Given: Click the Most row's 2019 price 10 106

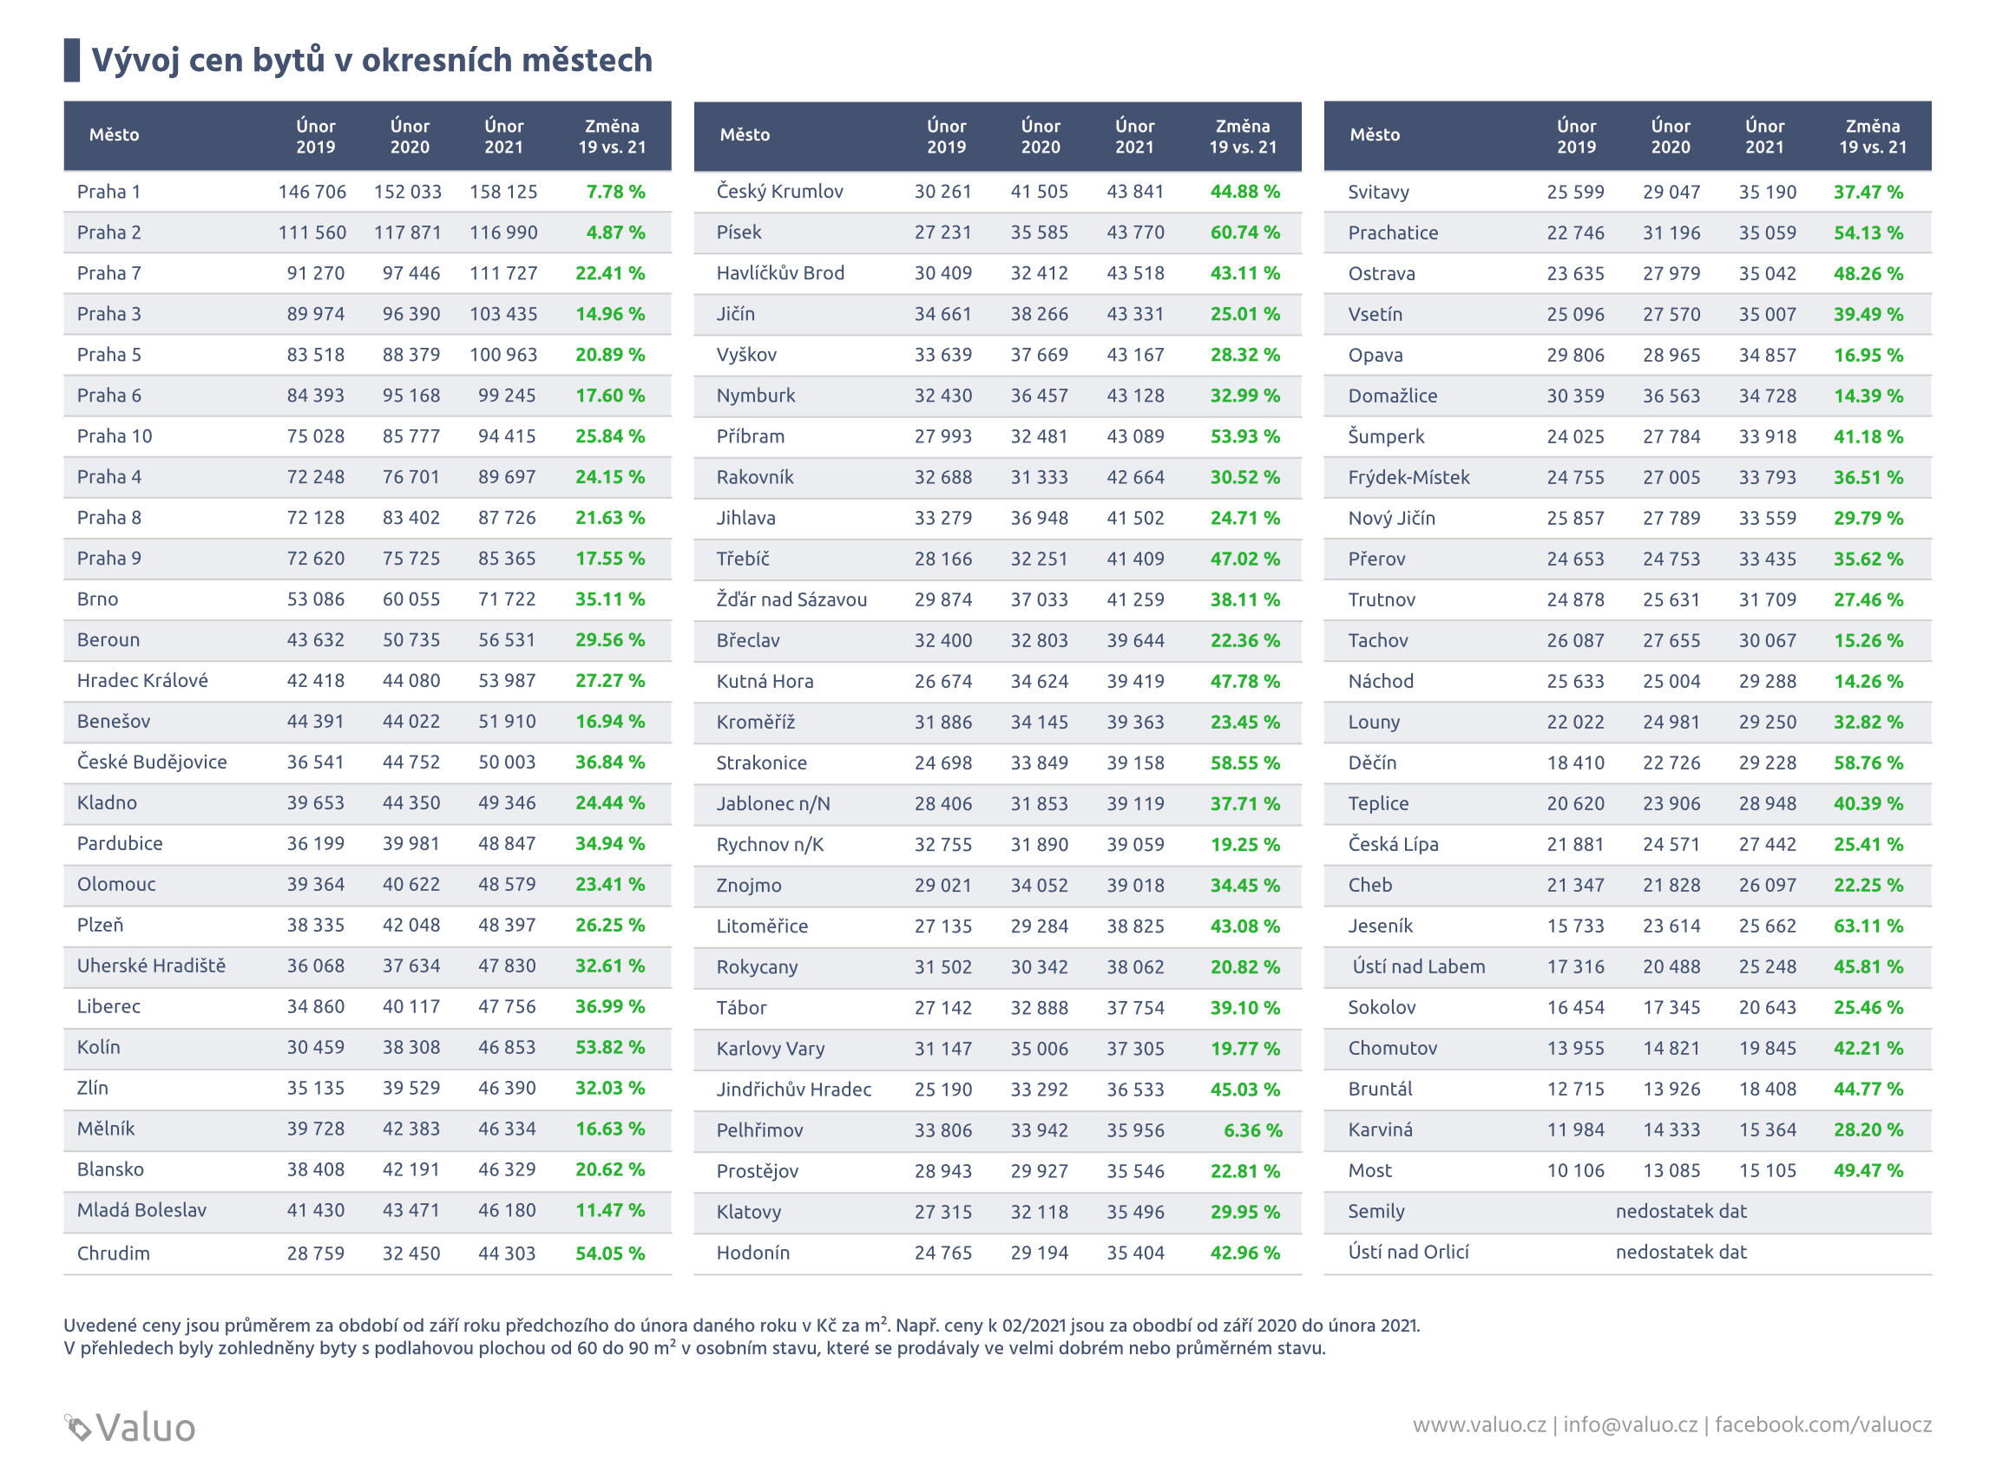Looking at the screenshot, I should click(x=1575, y=1170).
